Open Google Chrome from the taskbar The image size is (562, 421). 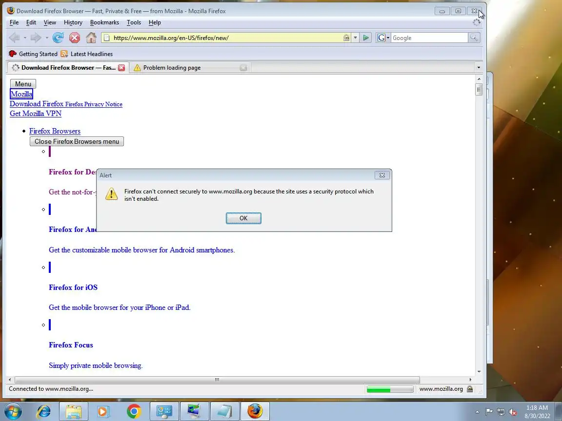pyautogui.click(x=134, y=411)
